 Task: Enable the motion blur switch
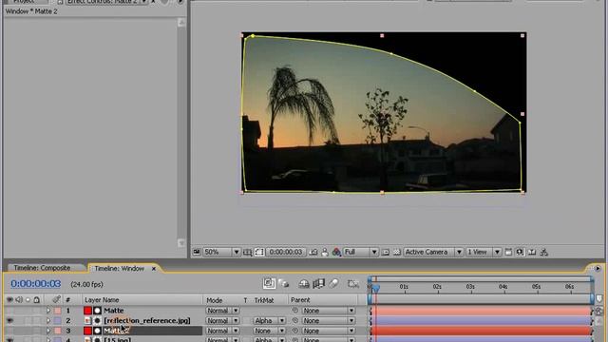click(x=333, y=284)
